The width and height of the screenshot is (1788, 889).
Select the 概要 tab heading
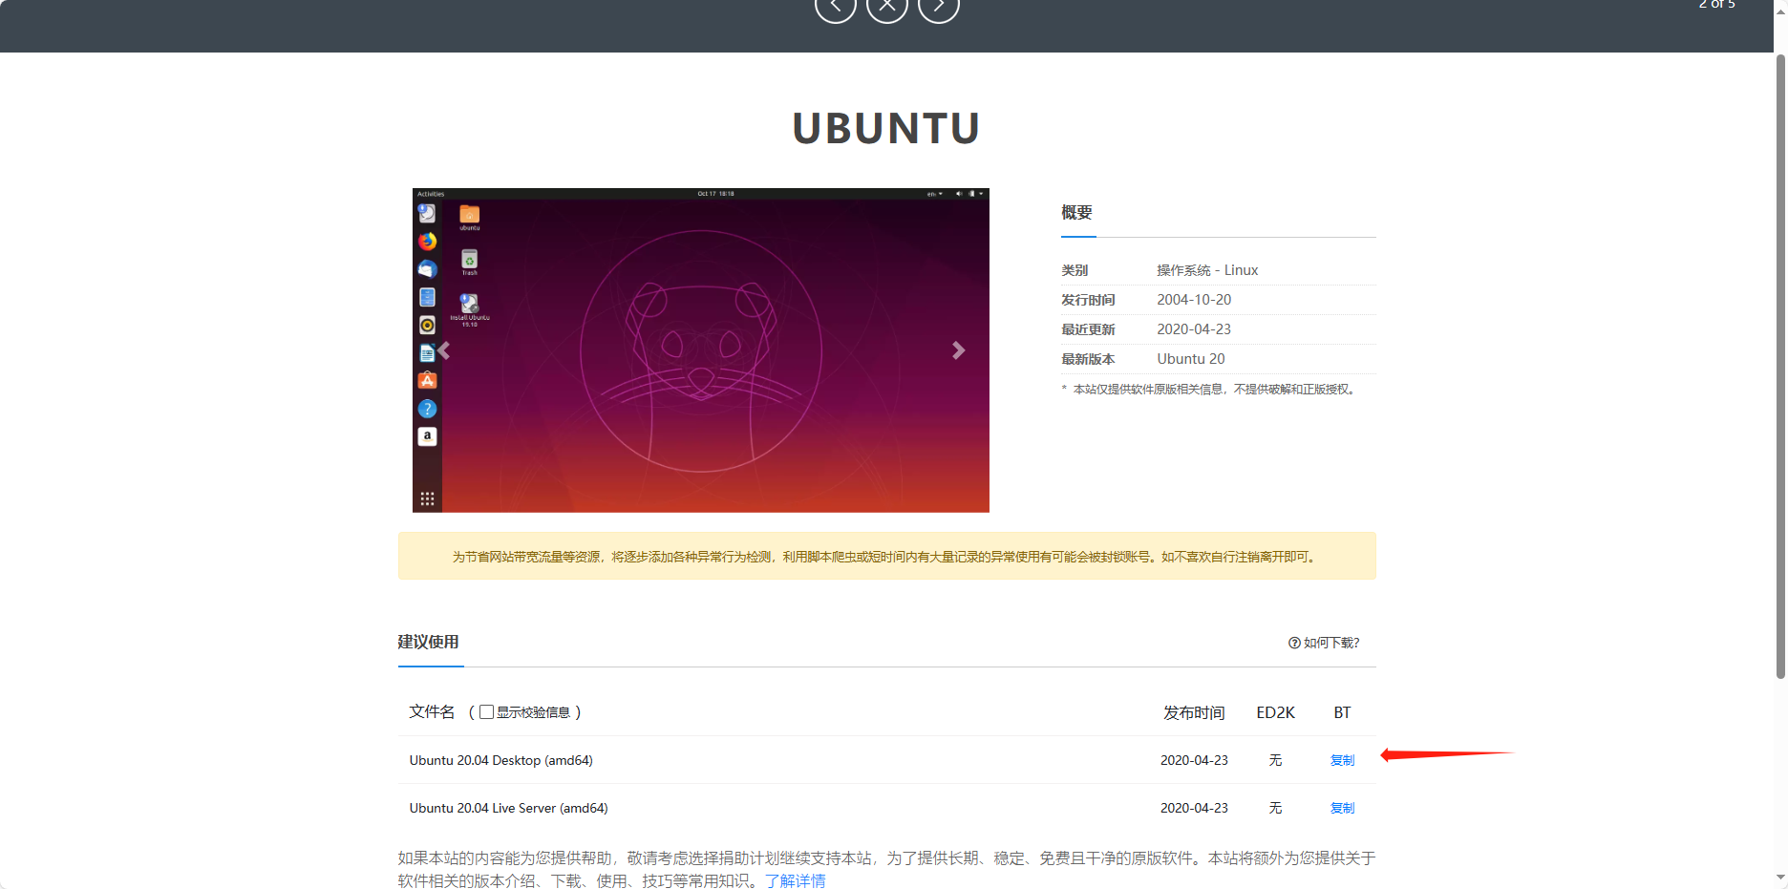[x=1076, y=212]
